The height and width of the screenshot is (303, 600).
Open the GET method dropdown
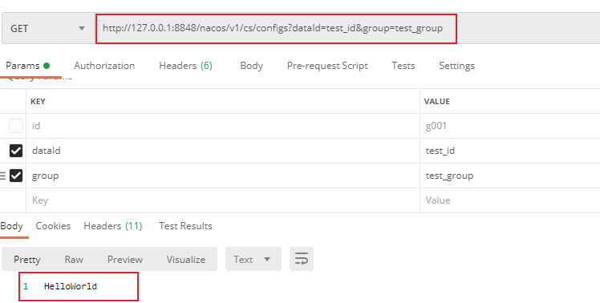(x=48, y=29)
